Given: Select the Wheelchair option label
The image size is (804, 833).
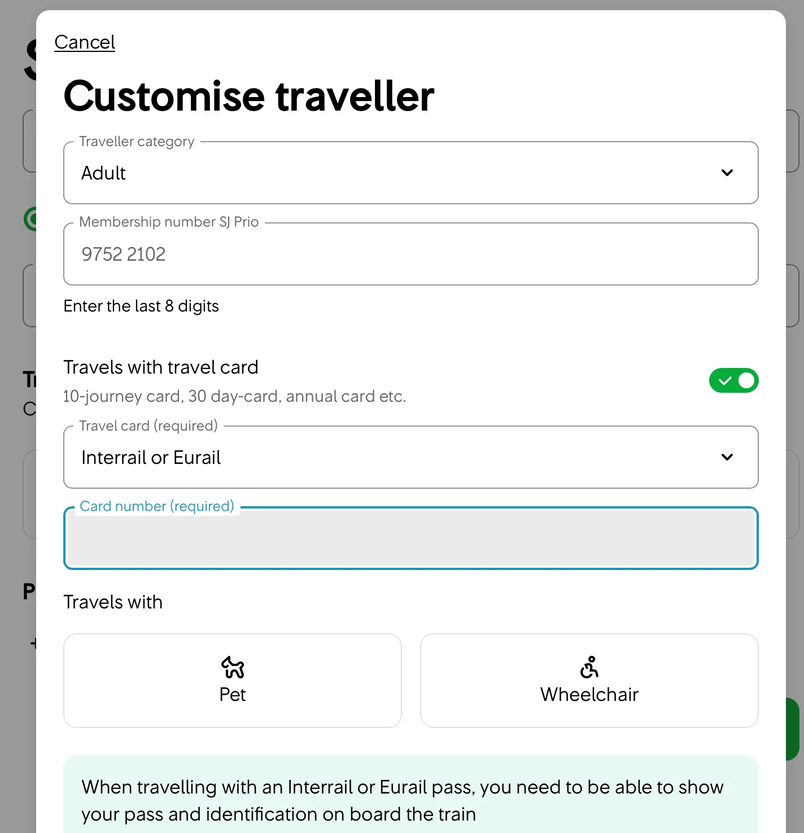Looking at the screenshot, I should pos(589,695).
